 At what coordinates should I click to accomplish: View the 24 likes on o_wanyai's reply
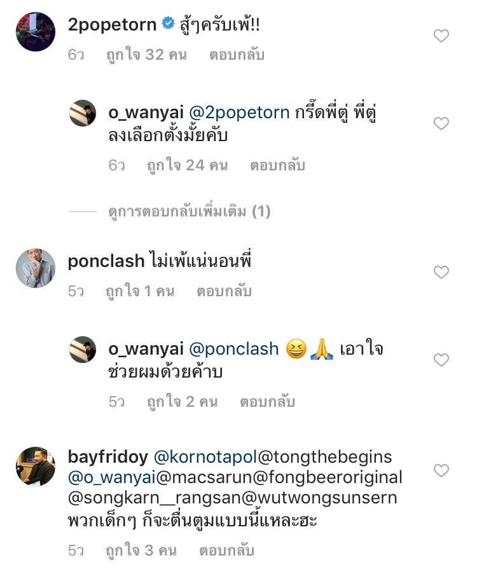tap(187, 165)
